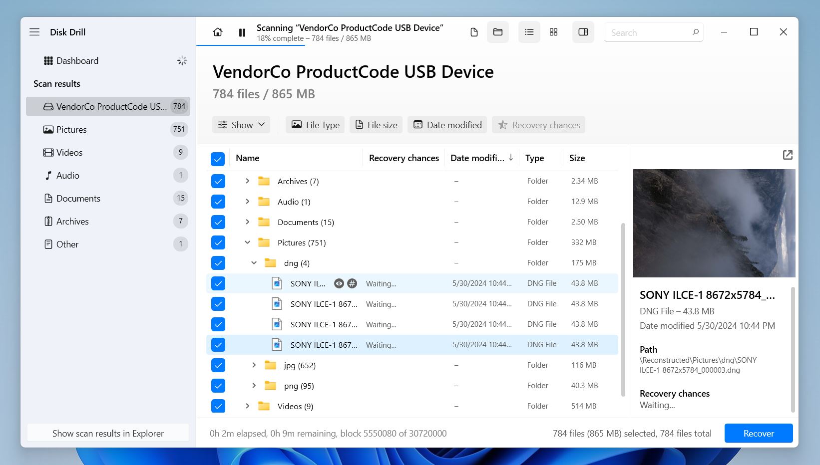This screenshot has width=820, height=465.
Task: Click inside the Search field
Action: 647,33
